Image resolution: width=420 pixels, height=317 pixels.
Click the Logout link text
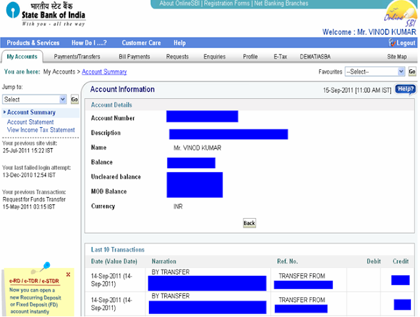point(406,43)
